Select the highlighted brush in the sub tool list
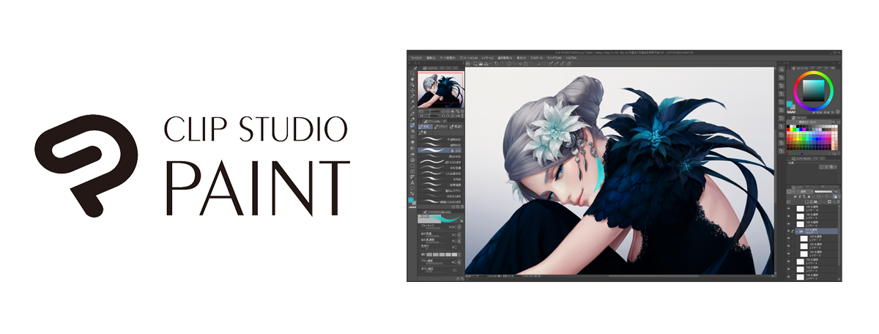 439,150
